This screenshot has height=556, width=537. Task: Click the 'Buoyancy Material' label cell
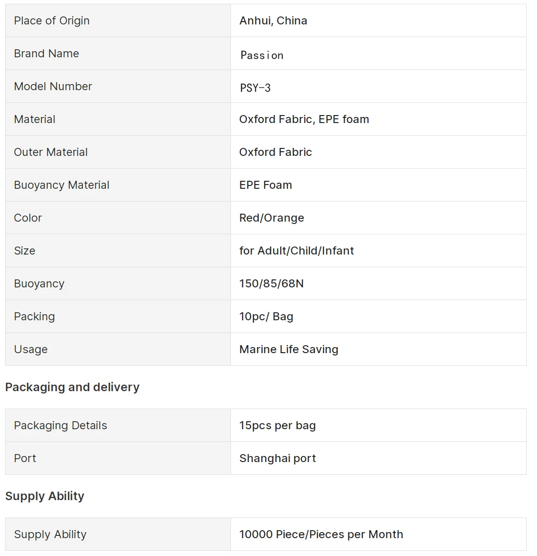click(x=61, y=185)
